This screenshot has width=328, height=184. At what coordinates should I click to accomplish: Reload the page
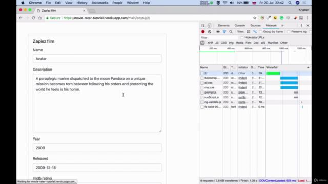33,18
